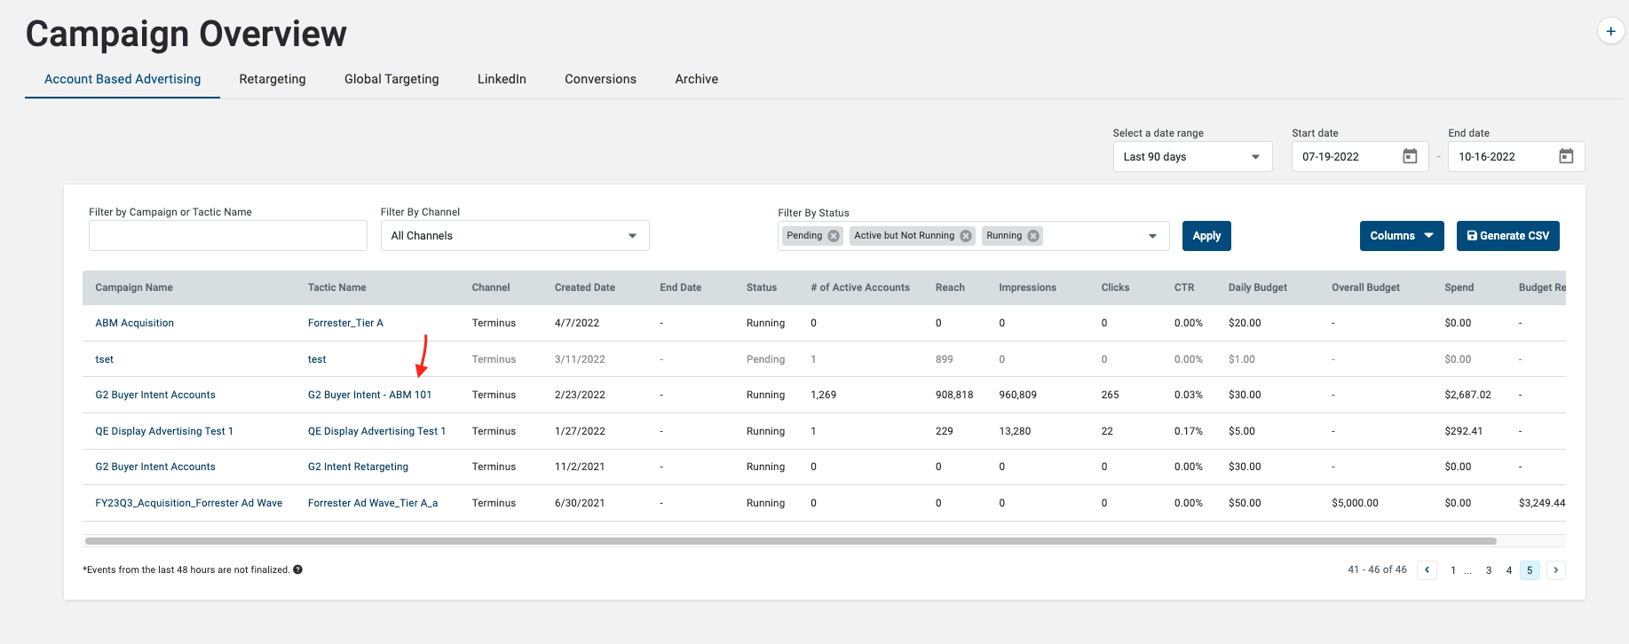Click the Impressions column header
The height and width of the screenshot is (644, 1629).
(x=1027, y=287)
